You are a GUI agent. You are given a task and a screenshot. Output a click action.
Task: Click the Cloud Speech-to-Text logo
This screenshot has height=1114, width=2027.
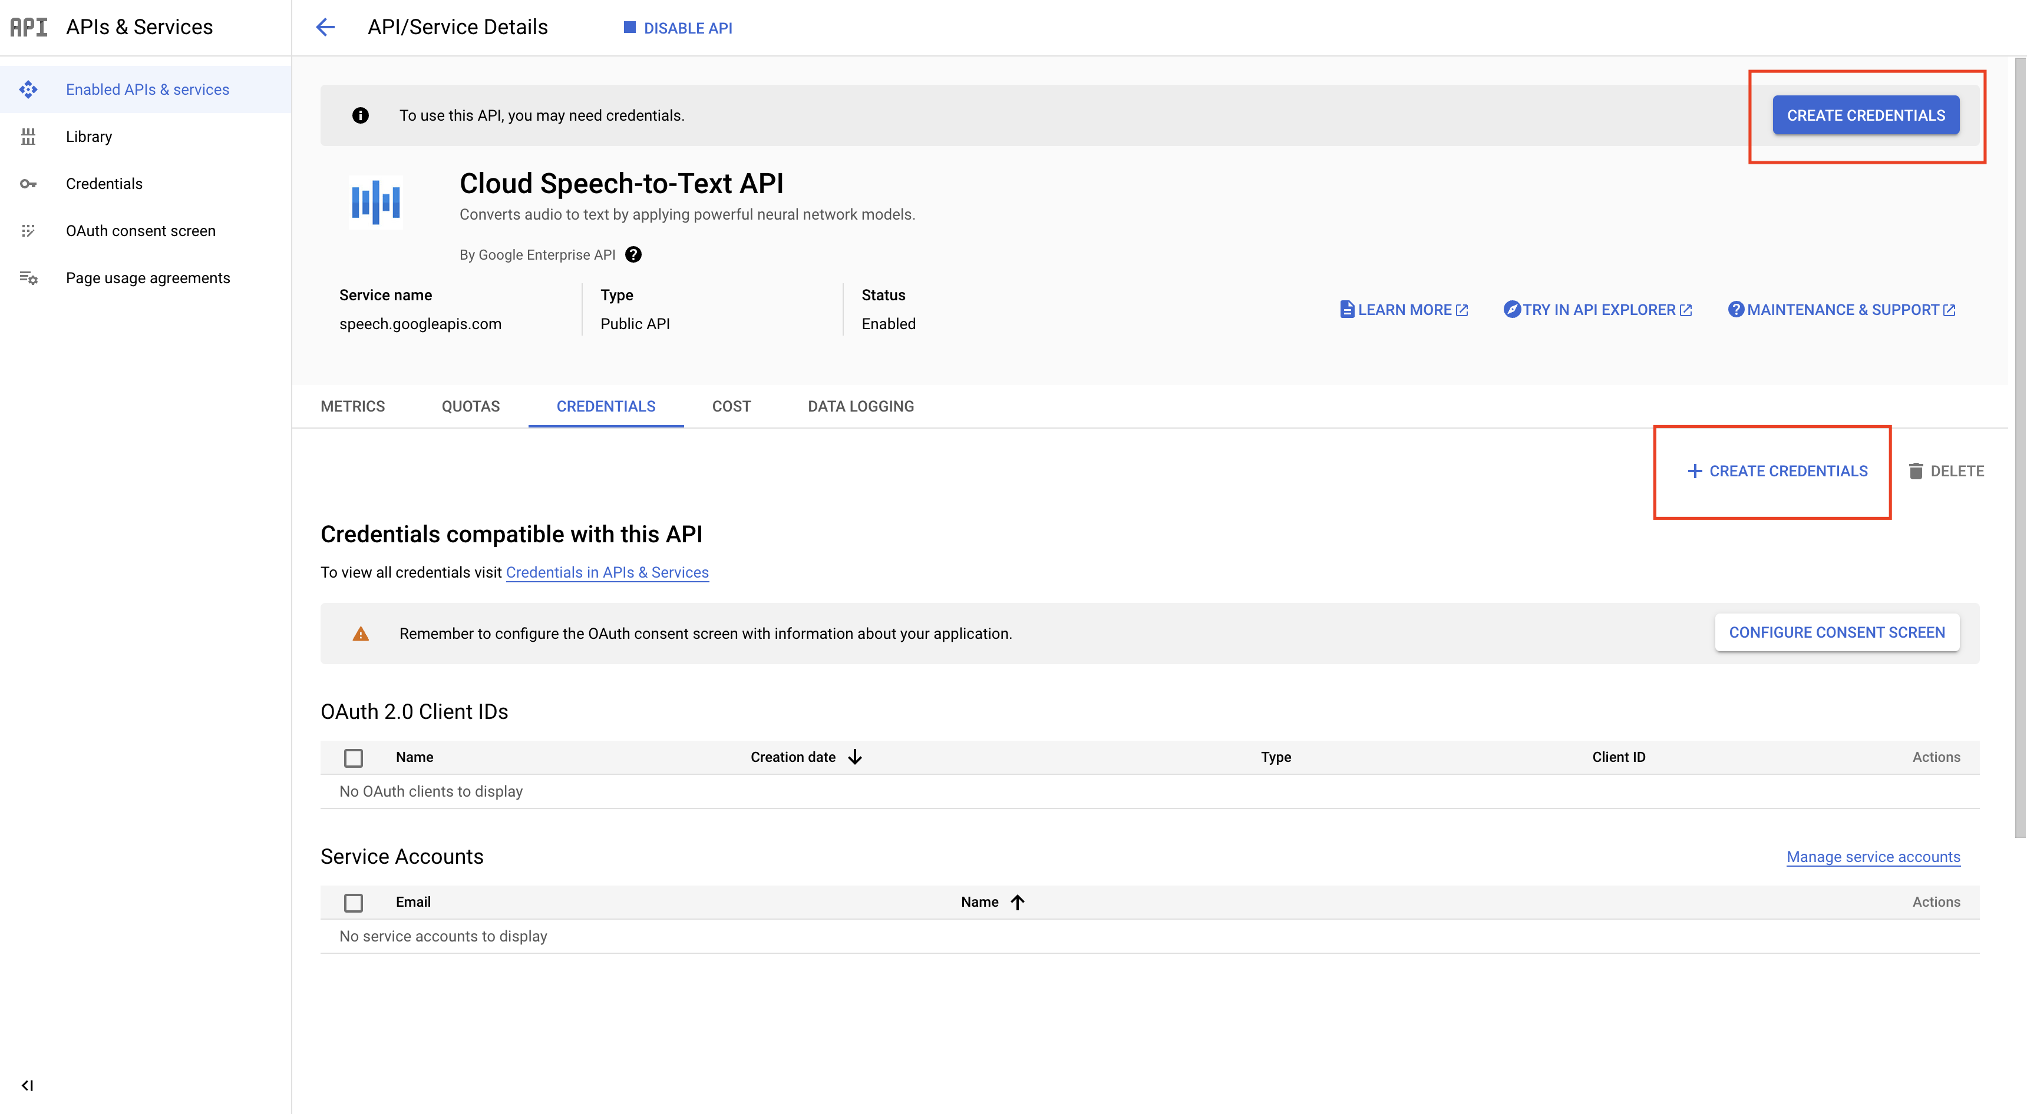(375, 202)
